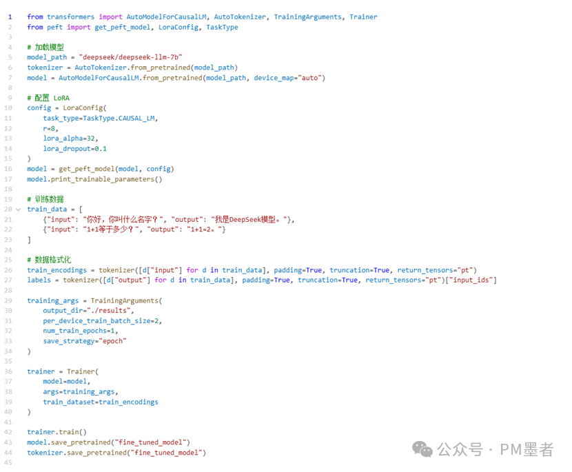Click the '# 配置 LoRA' comment
This screenshot has height=472, width=572.
click(48, 98)
